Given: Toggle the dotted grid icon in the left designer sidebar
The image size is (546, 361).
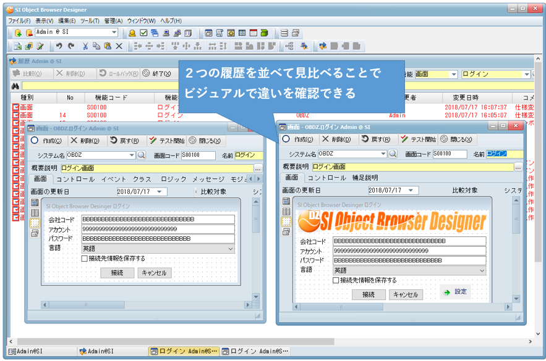Looking at the screenshot, I should pos(35,223).
